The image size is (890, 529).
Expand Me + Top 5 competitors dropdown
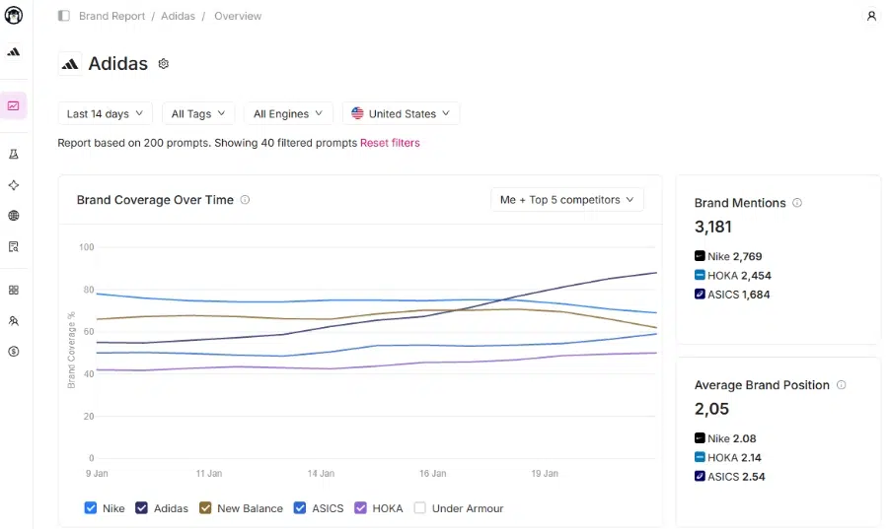tap(567, 200)
